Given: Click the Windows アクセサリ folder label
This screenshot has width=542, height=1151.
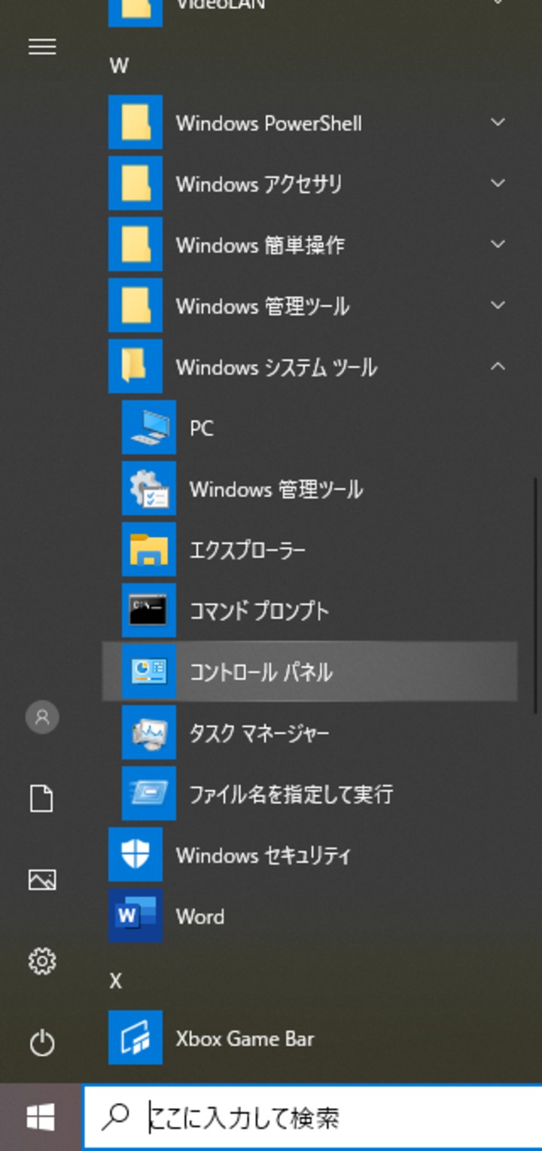Looking at the screenshot, I should coord(260,184).
